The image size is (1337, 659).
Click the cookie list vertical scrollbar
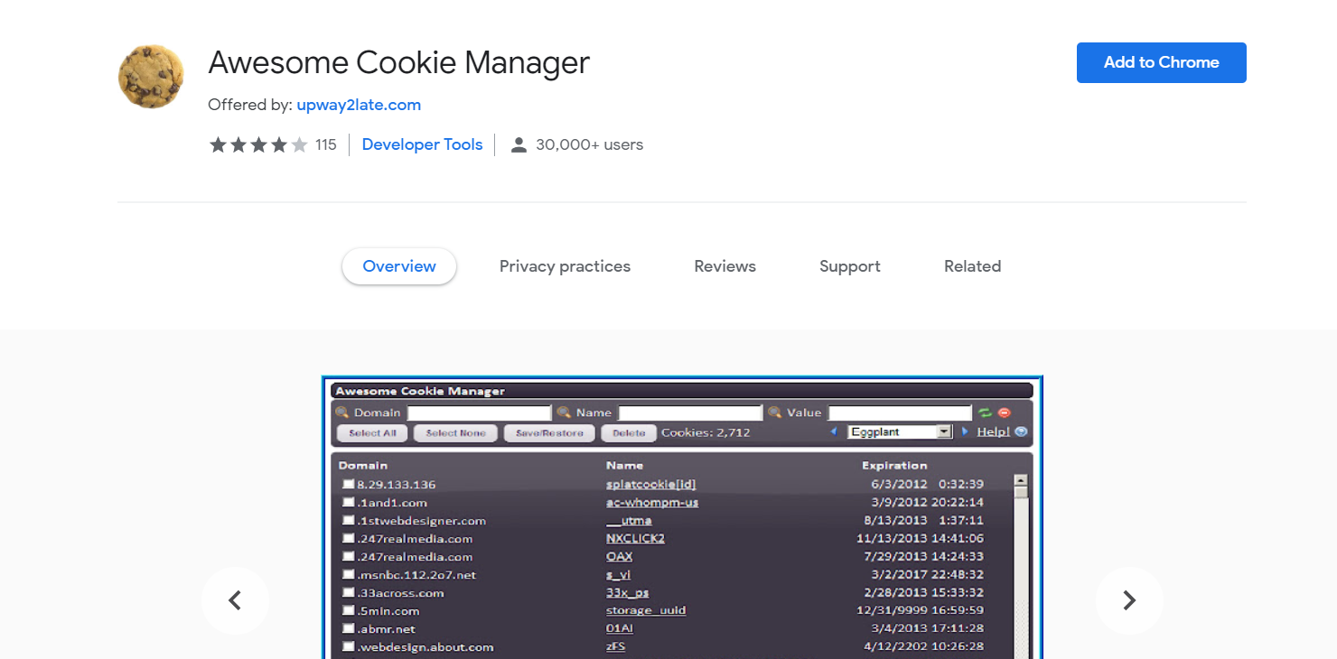pyautogui.click(x=1022, y=566)
